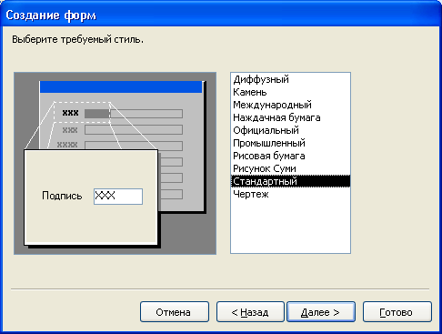The height and width of the screenshot is (334, 442).
Task: Finish the wizard with Готово
Action: [x=397, y=312]
